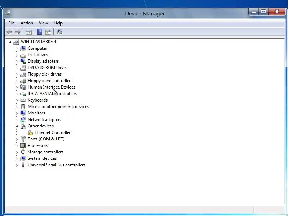
Task: Expand the Computer node arrow
Action: point(17,49)
